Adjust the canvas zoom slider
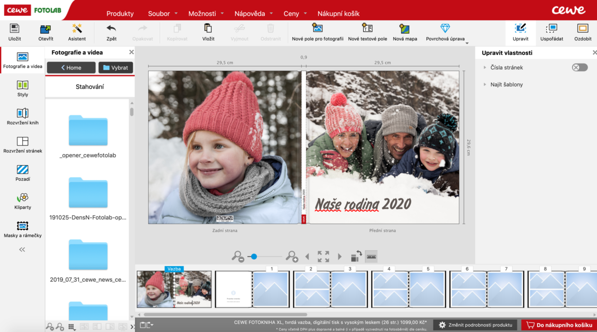Image resolution: width=597 pixels, height=332 pixels. 254,257
